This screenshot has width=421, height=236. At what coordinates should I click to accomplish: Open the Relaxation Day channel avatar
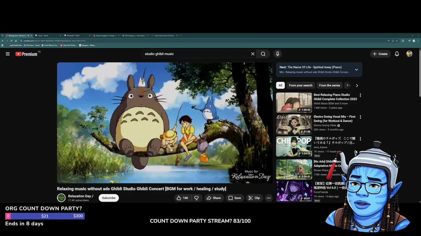tap(61, 198)
